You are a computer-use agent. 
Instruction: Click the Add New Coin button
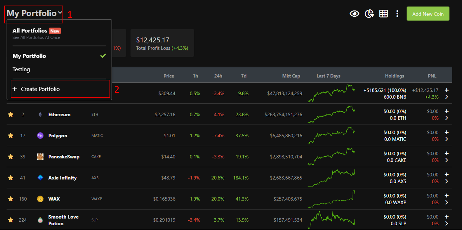click(428, 14)
